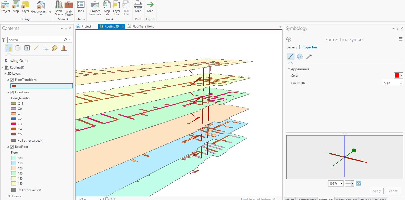Image resolution: width=405 pixels, height=200 pixels.
Task: Uncheck the FloorTransitions layer checkbox
Action: (12, 80)
